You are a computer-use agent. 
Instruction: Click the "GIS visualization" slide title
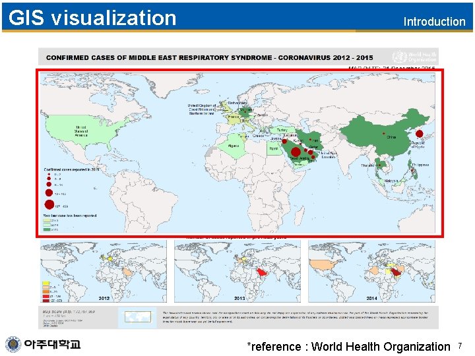click(x=92, y=18)
